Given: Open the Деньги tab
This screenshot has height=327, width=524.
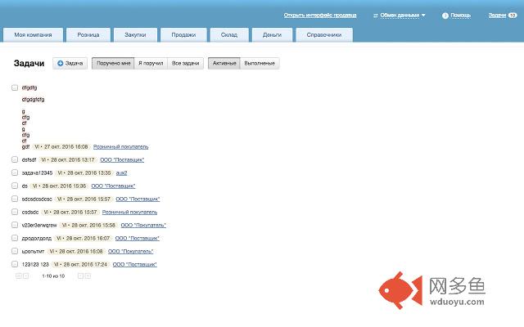Looking at the screenshot, I should (272, 34).
